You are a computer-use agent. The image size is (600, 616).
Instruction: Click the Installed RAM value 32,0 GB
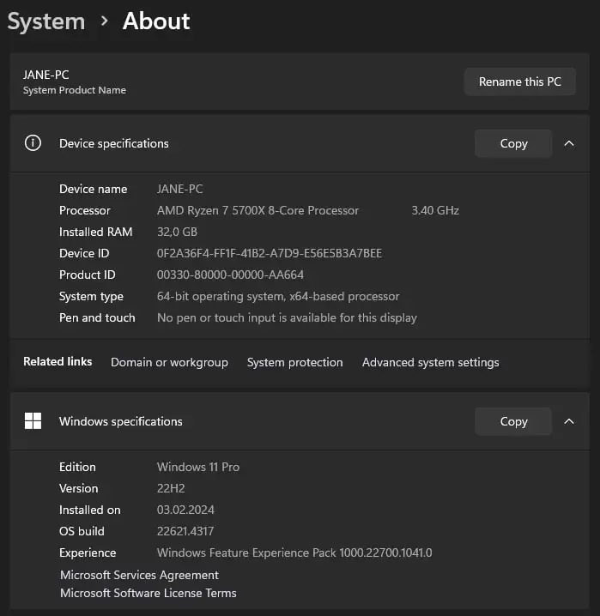(177, 232)
